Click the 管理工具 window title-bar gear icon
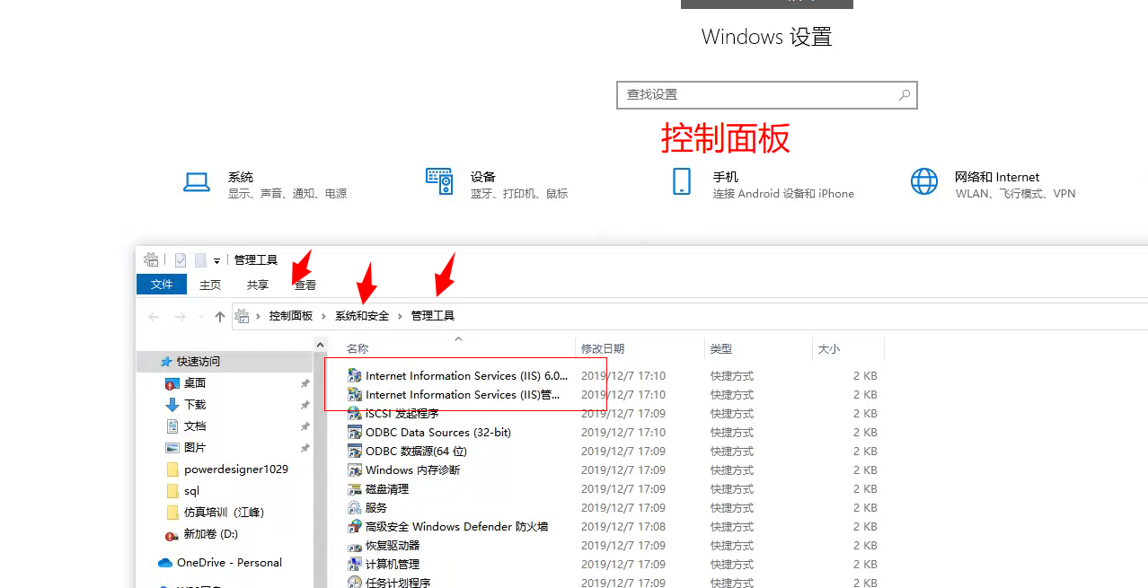Viewport: 1148px width, 588px height. tap(151, 259)
